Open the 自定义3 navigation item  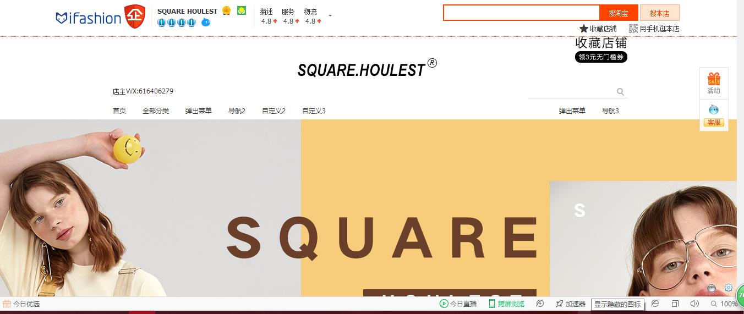click(314, 111)
